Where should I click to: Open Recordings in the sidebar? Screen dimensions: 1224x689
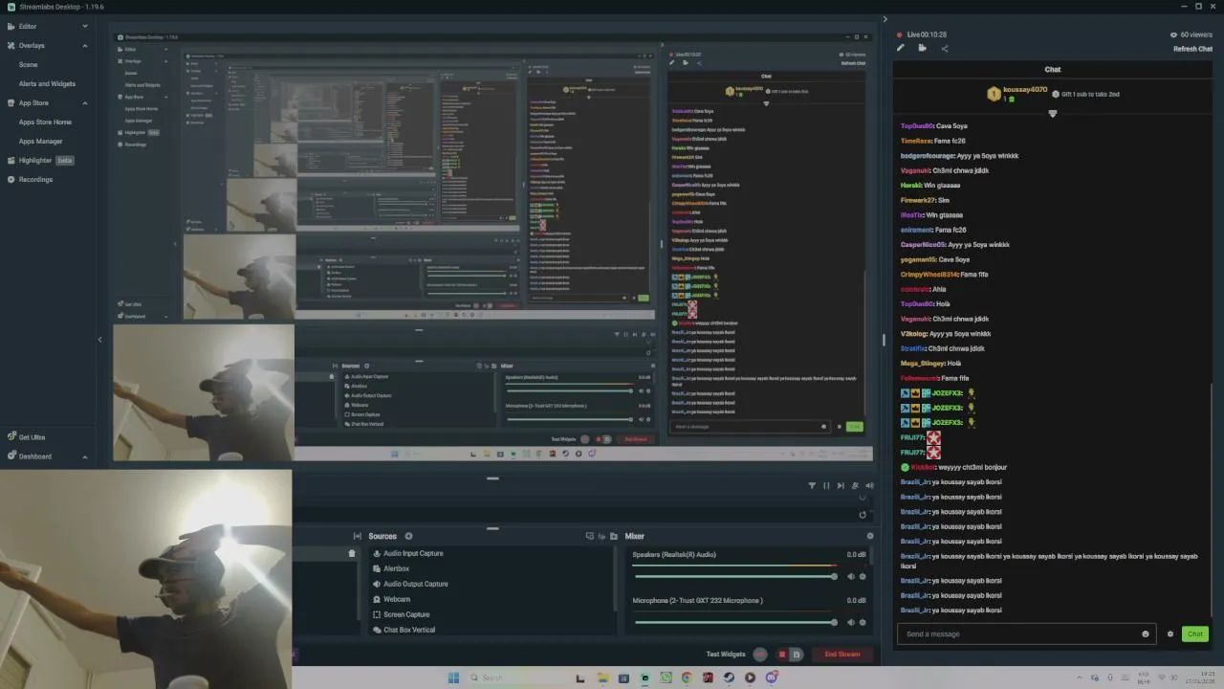coord(35,179)
